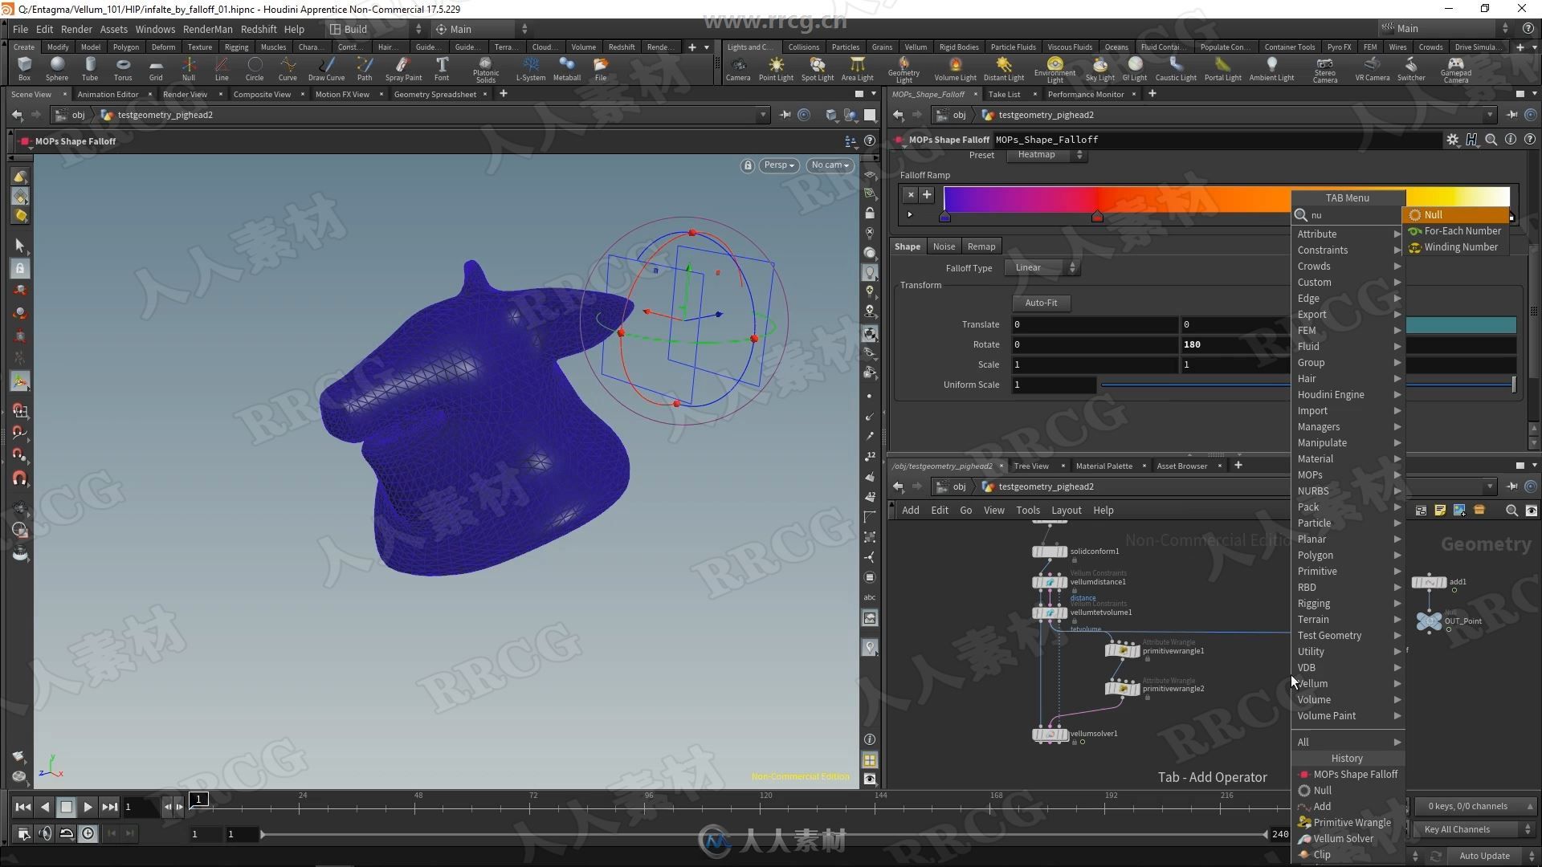Open the Spray Paint tool

403,68
